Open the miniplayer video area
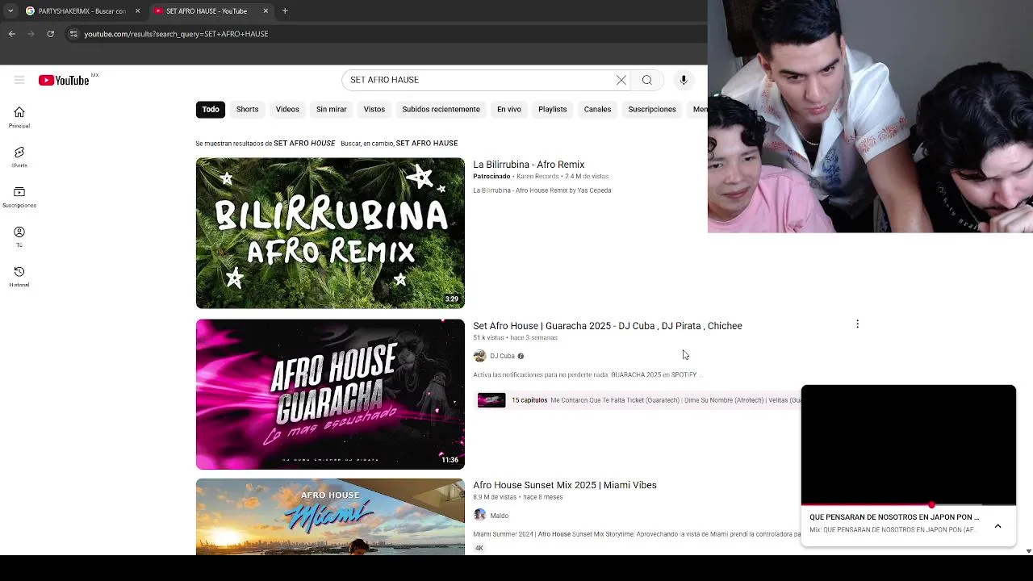Image resolution: width=1033 pixels, height=581 pixels. click(909, 445)
